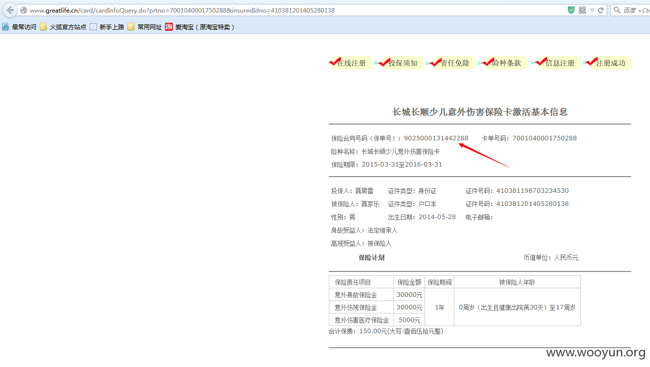Click policy number 9025000131442288
The image size is (650, 367).
point(436,138)
